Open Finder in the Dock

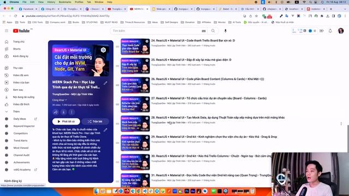coord(97,191)
